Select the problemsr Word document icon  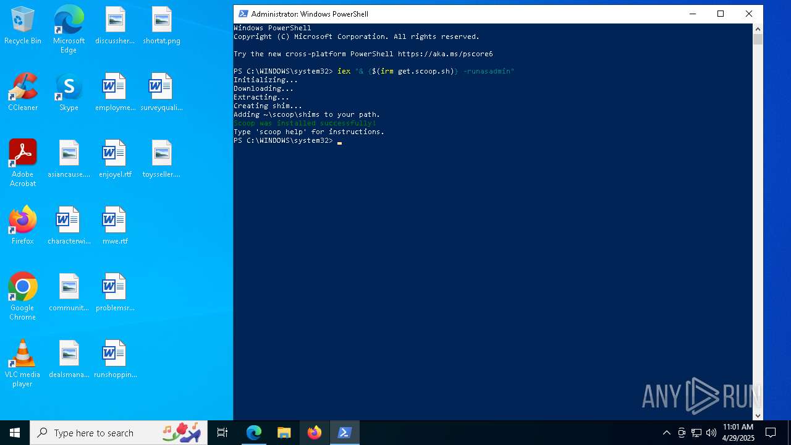pyautogui.click(x=115, y=293)
